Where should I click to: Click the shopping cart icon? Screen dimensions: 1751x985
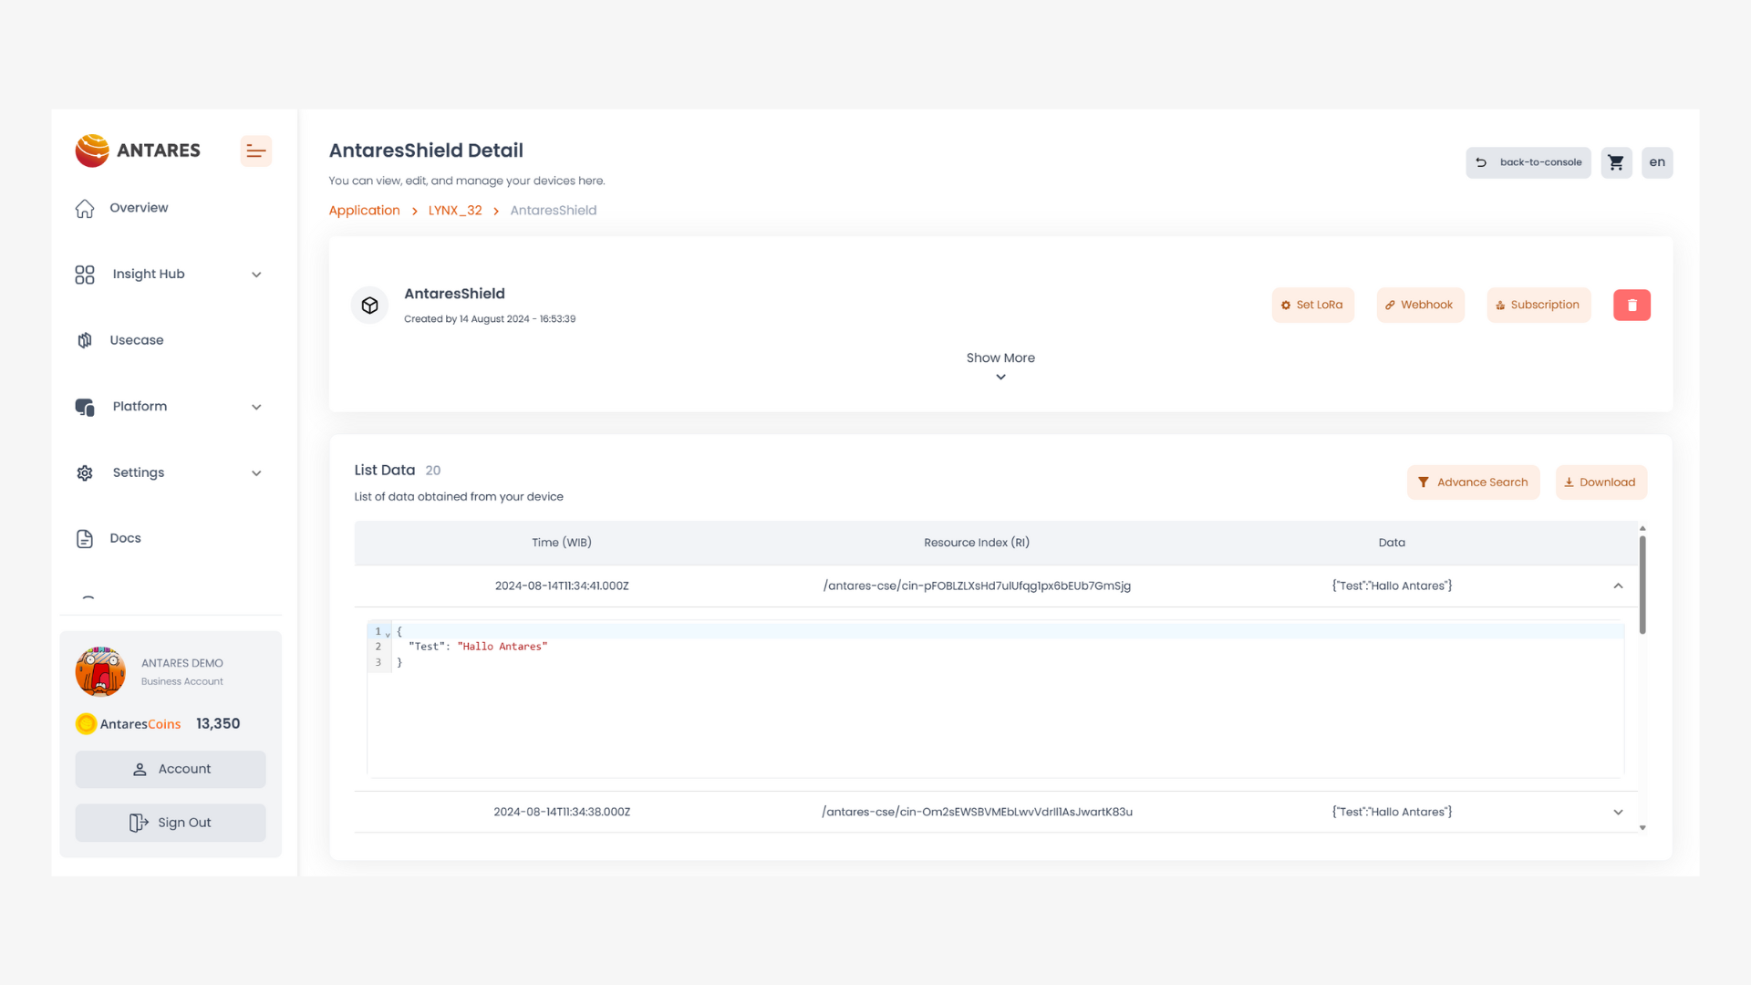click(1616, 162)
